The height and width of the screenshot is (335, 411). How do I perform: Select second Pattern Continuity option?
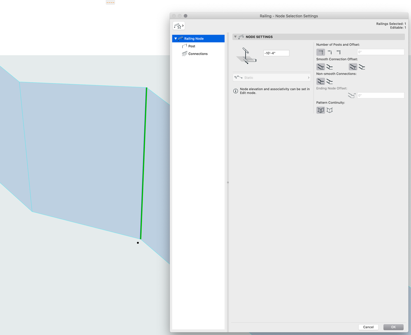(x=330, y=110)
